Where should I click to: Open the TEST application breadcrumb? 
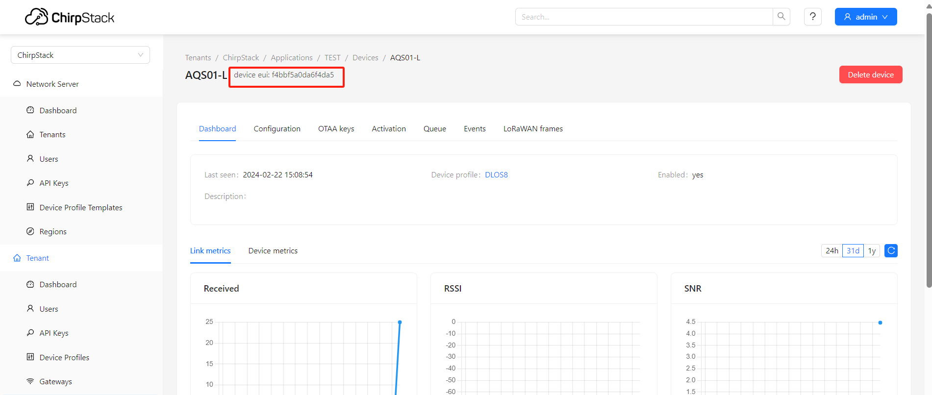click(332, 57)
